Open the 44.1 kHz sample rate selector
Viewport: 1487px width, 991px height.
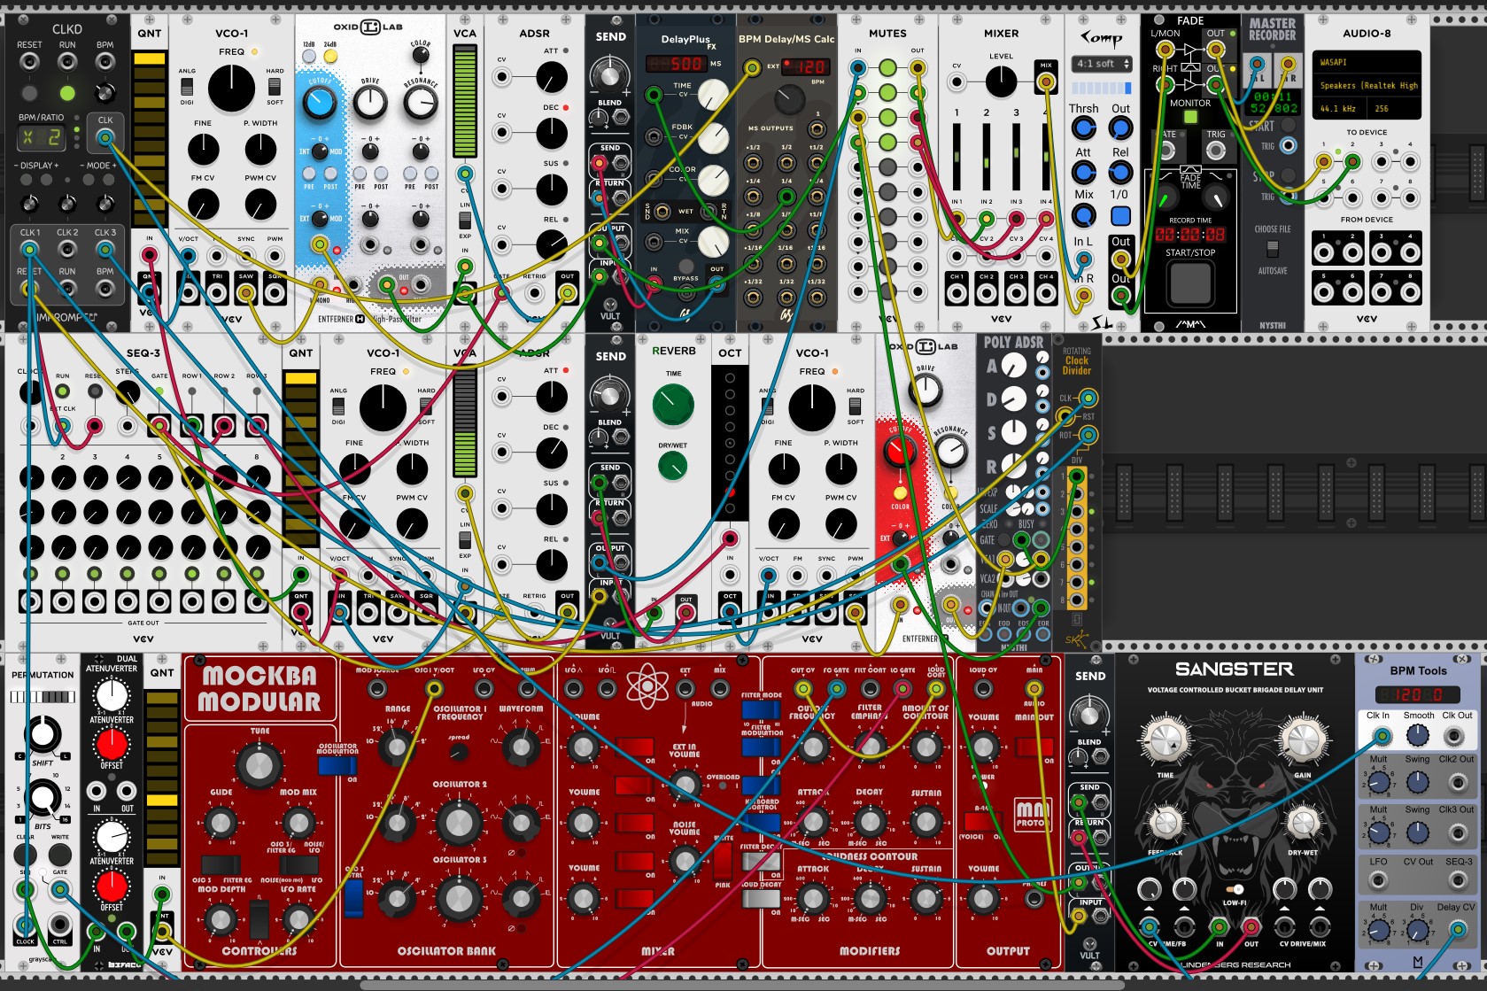coord(1339,108)
